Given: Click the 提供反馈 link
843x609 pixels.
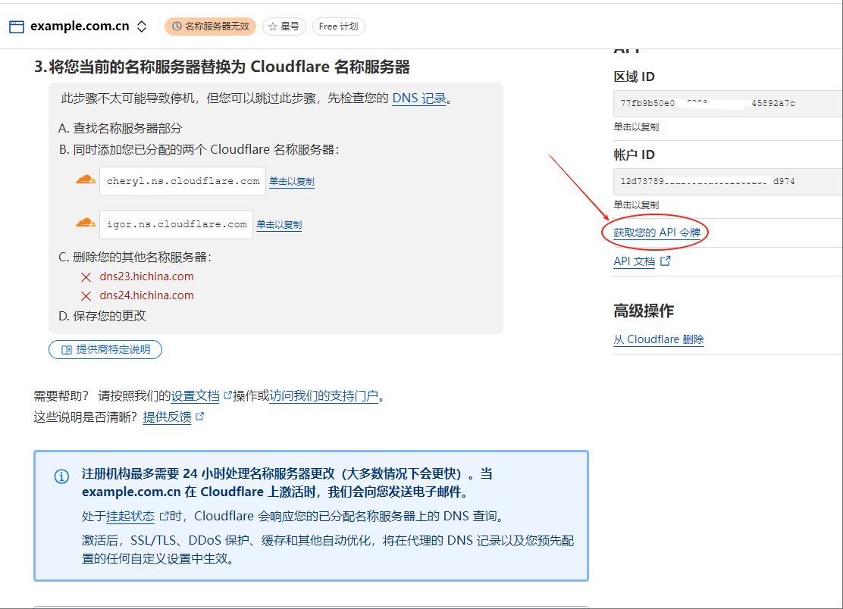Looking at the screenshot, I should (x=168, y=417).
